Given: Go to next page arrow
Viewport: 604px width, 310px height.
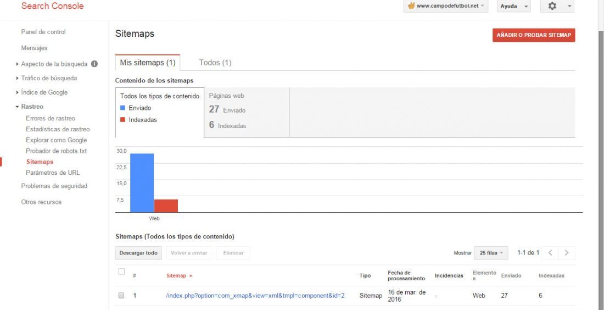Looking at the screenshot, I should [566, 253].
